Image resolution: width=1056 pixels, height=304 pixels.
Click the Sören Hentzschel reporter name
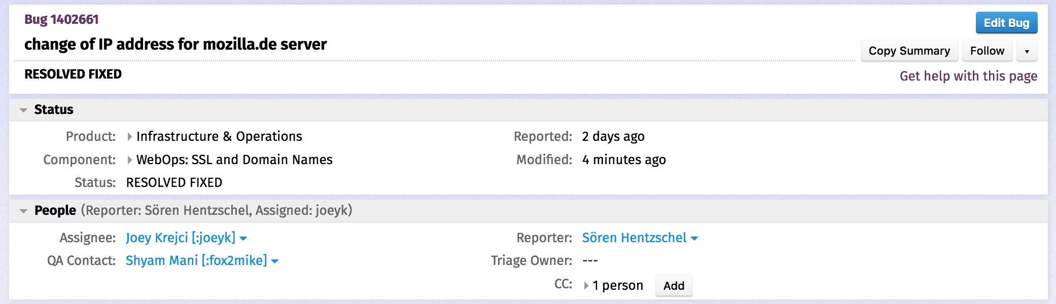tap(634, 238)
